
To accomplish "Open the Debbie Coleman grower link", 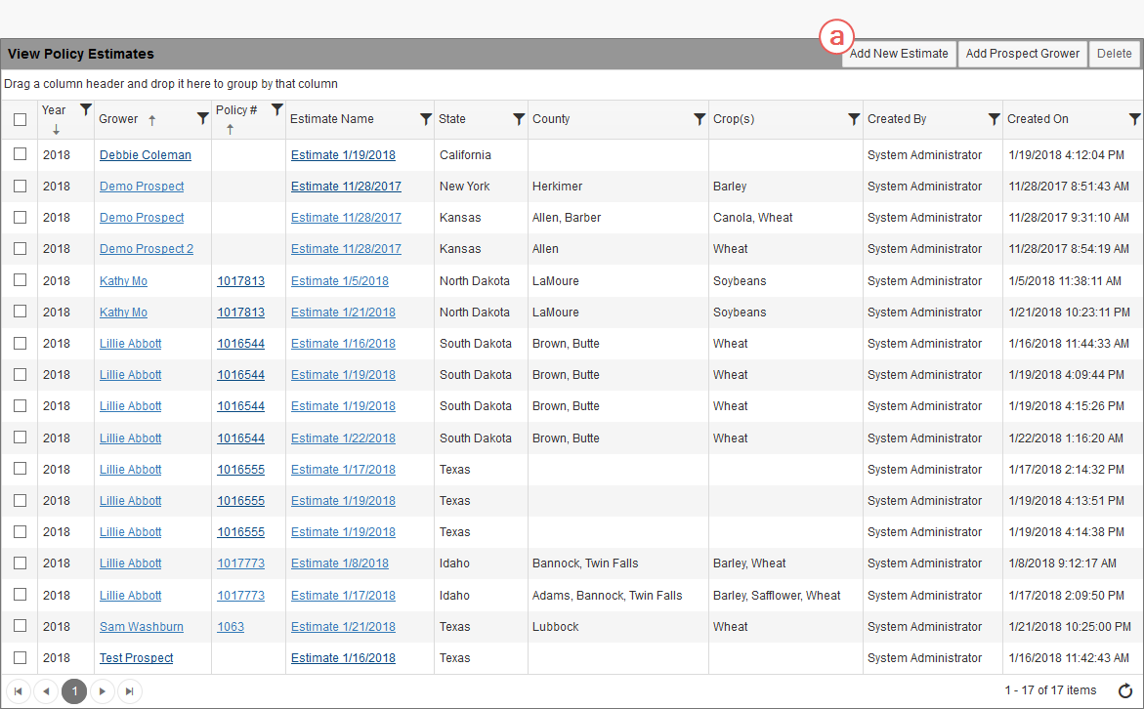I will pos(146,154).
